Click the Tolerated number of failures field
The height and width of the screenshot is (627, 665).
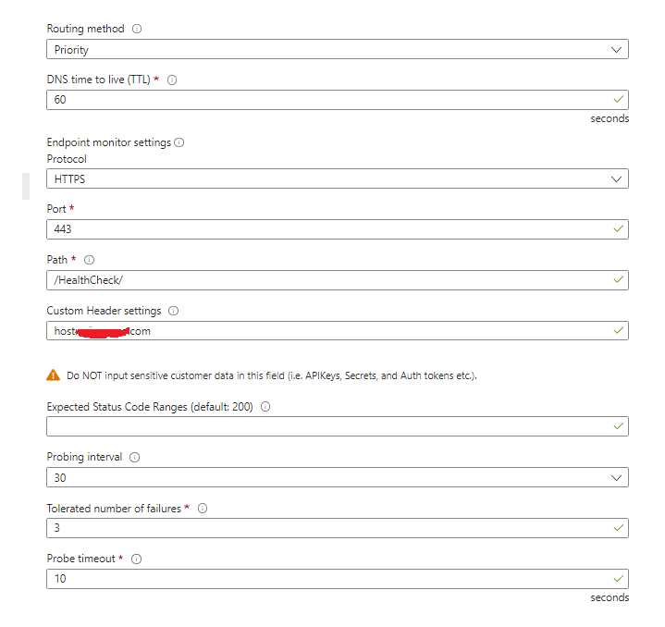(x=338, y=528)
